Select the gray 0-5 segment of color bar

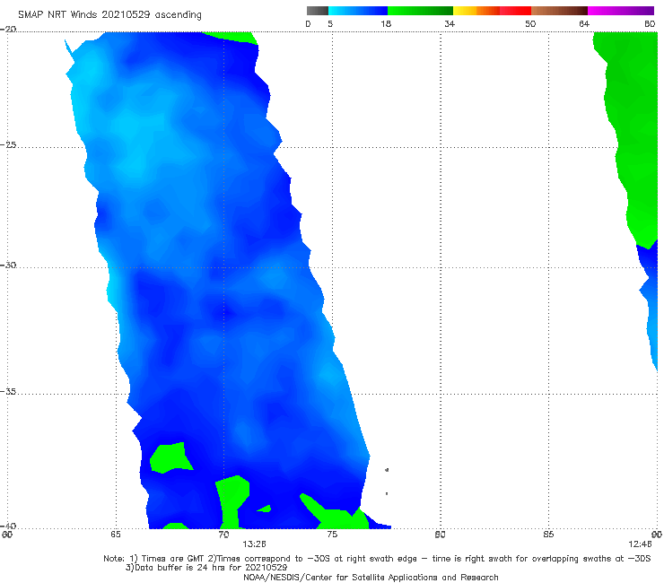coord(318,11)
